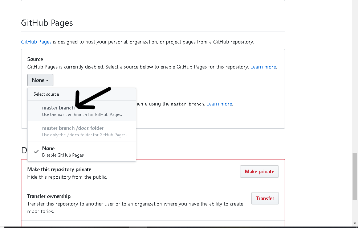The height and width of the screenshot is (228, 358).
Task: Open the None source dropdown button
Action: pos(40,80)
